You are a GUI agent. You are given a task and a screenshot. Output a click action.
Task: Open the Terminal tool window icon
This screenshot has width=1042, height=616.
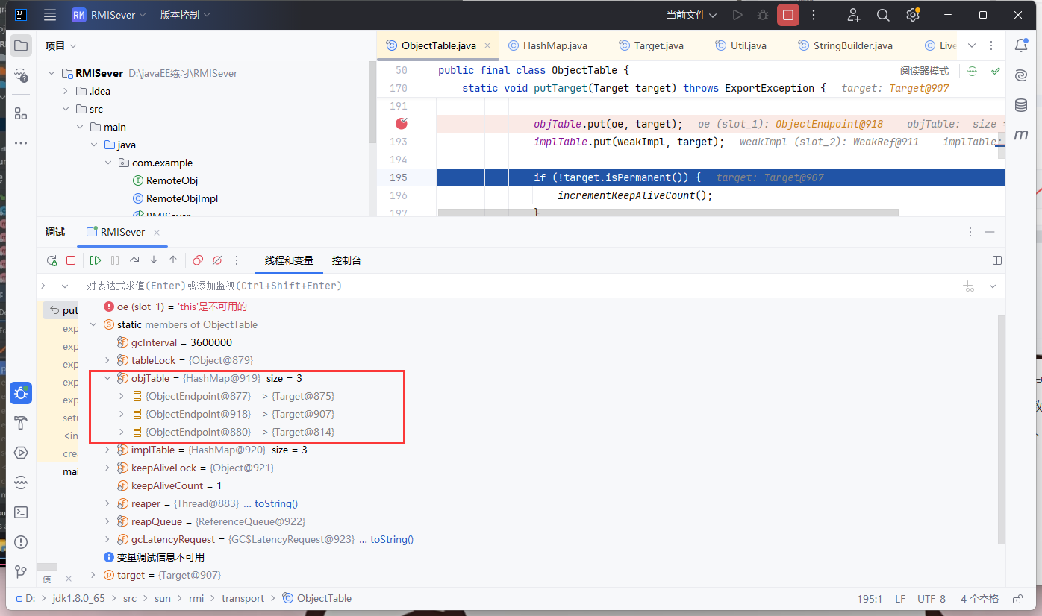pos(21,512)
